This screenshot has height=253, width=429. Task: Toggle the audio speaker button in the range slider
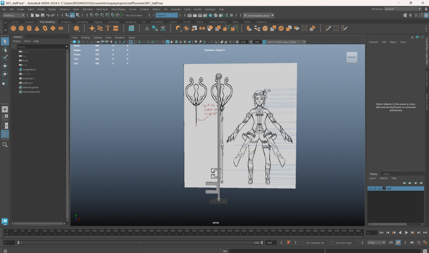412,243
